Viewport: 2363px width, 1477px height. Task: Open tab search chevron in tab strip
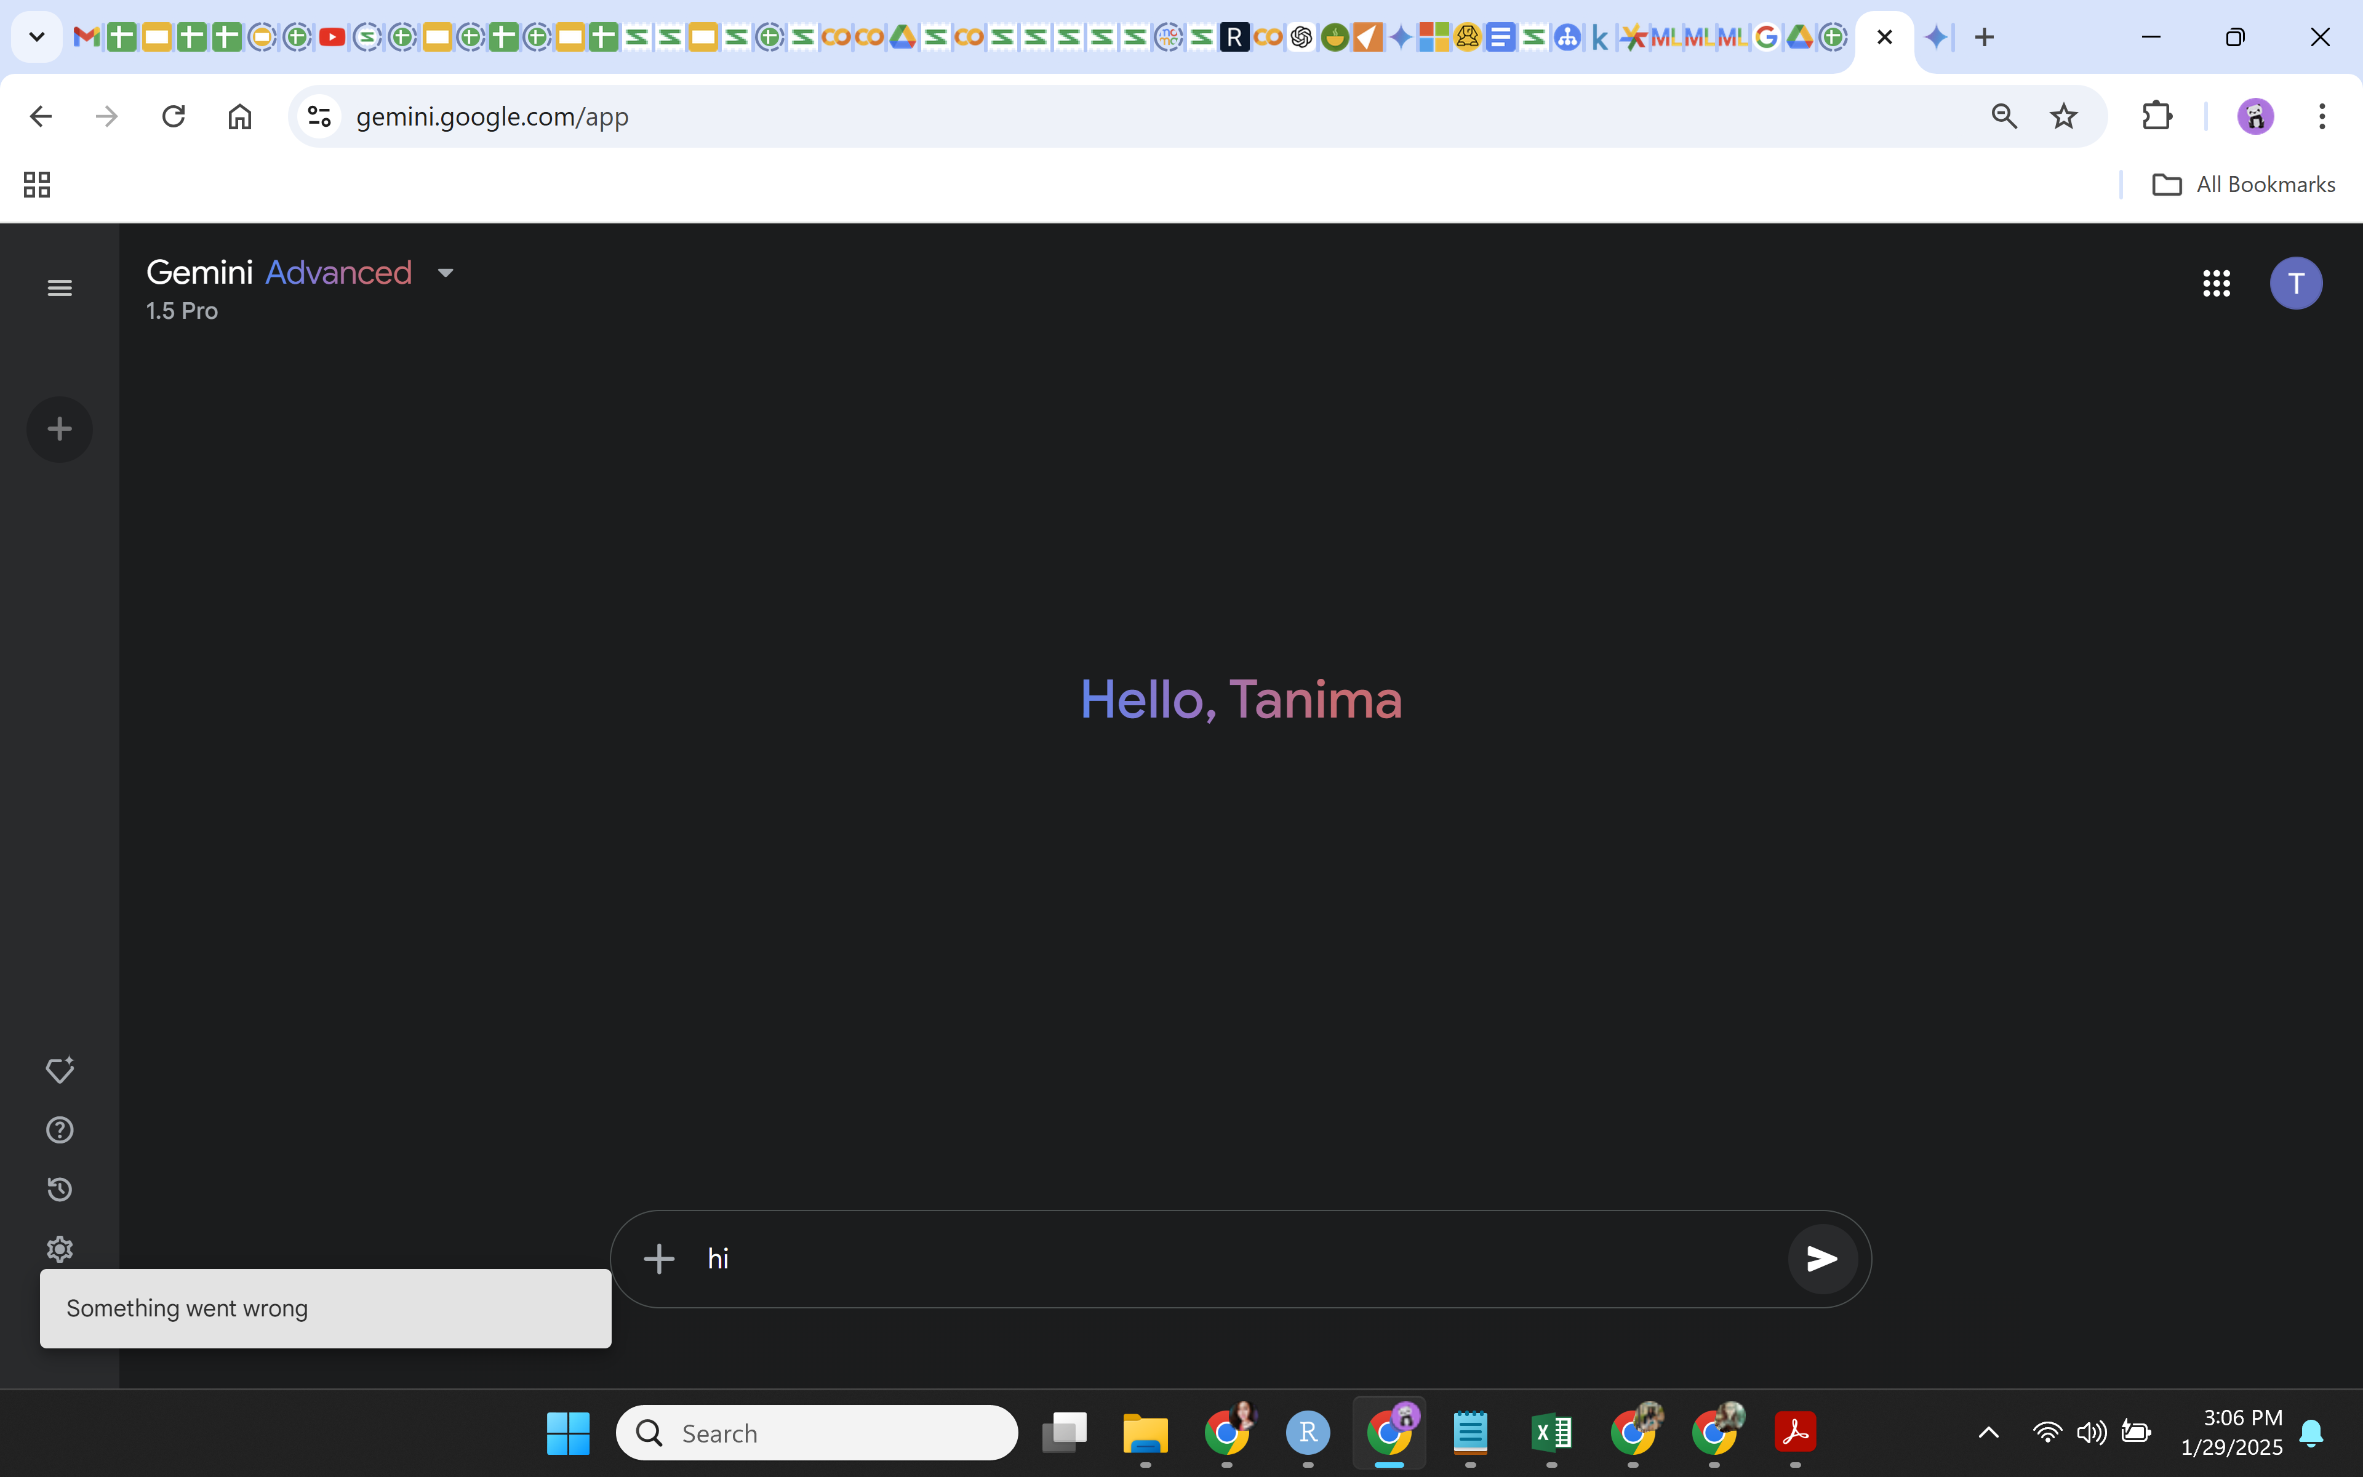(36, 37)
